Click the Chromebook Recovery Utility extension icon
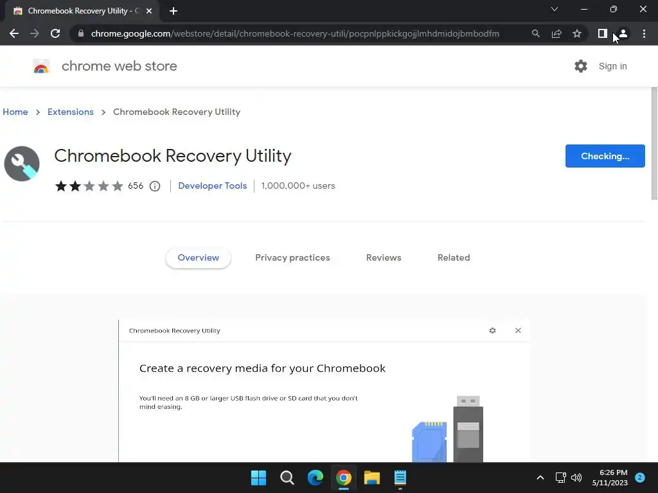The width and height of the screenshot is (658, 493). coord(22,164)
